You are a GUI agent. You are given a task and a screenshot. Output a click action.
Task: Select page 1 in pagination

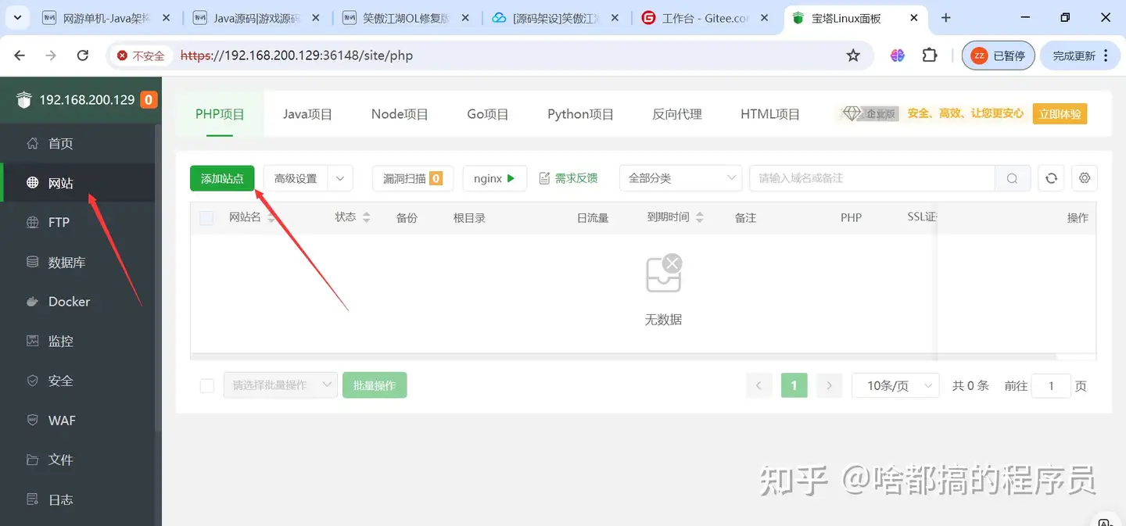794,385
